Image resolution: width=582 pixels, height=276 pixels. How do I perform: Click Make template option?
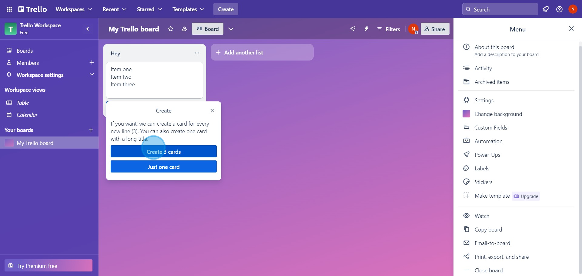[x=492, y=196]
